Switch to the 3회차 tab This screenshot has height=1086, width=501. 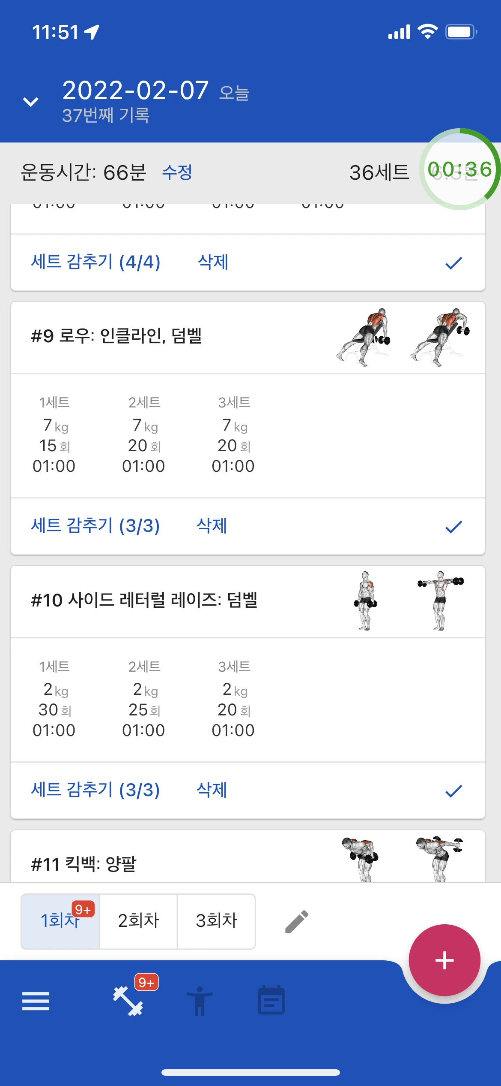216,921
